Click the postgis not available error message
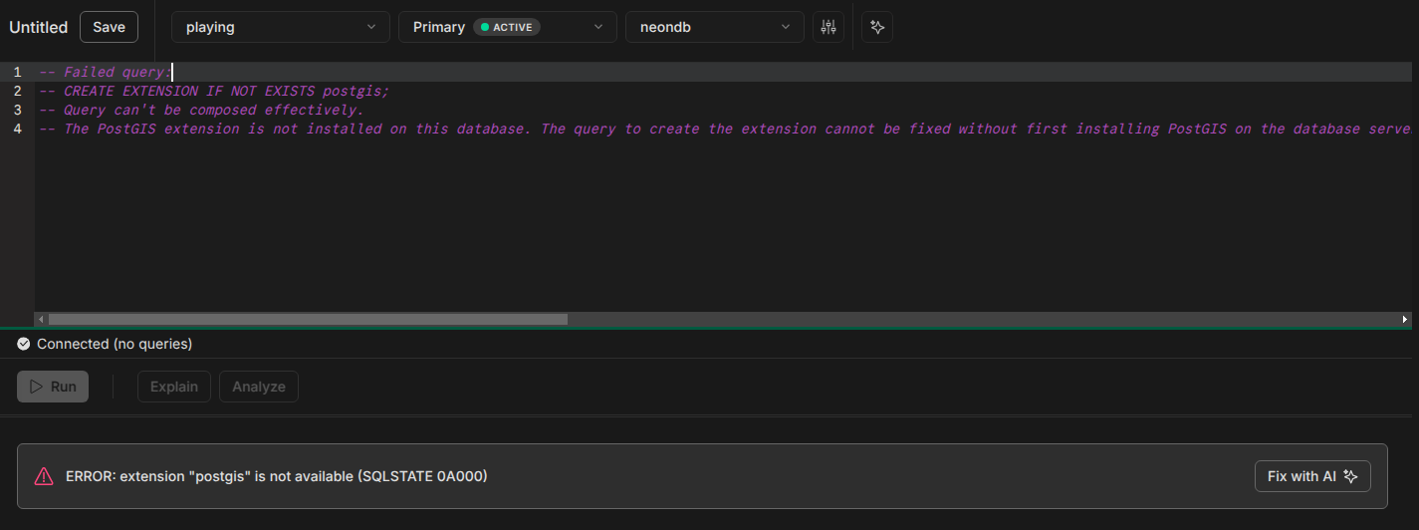This screenshot has width=1419, height=530. click(277, 476)
